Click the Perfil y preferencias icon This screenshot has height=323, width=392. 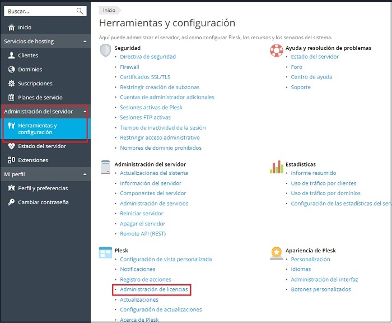tap(11, 188)
